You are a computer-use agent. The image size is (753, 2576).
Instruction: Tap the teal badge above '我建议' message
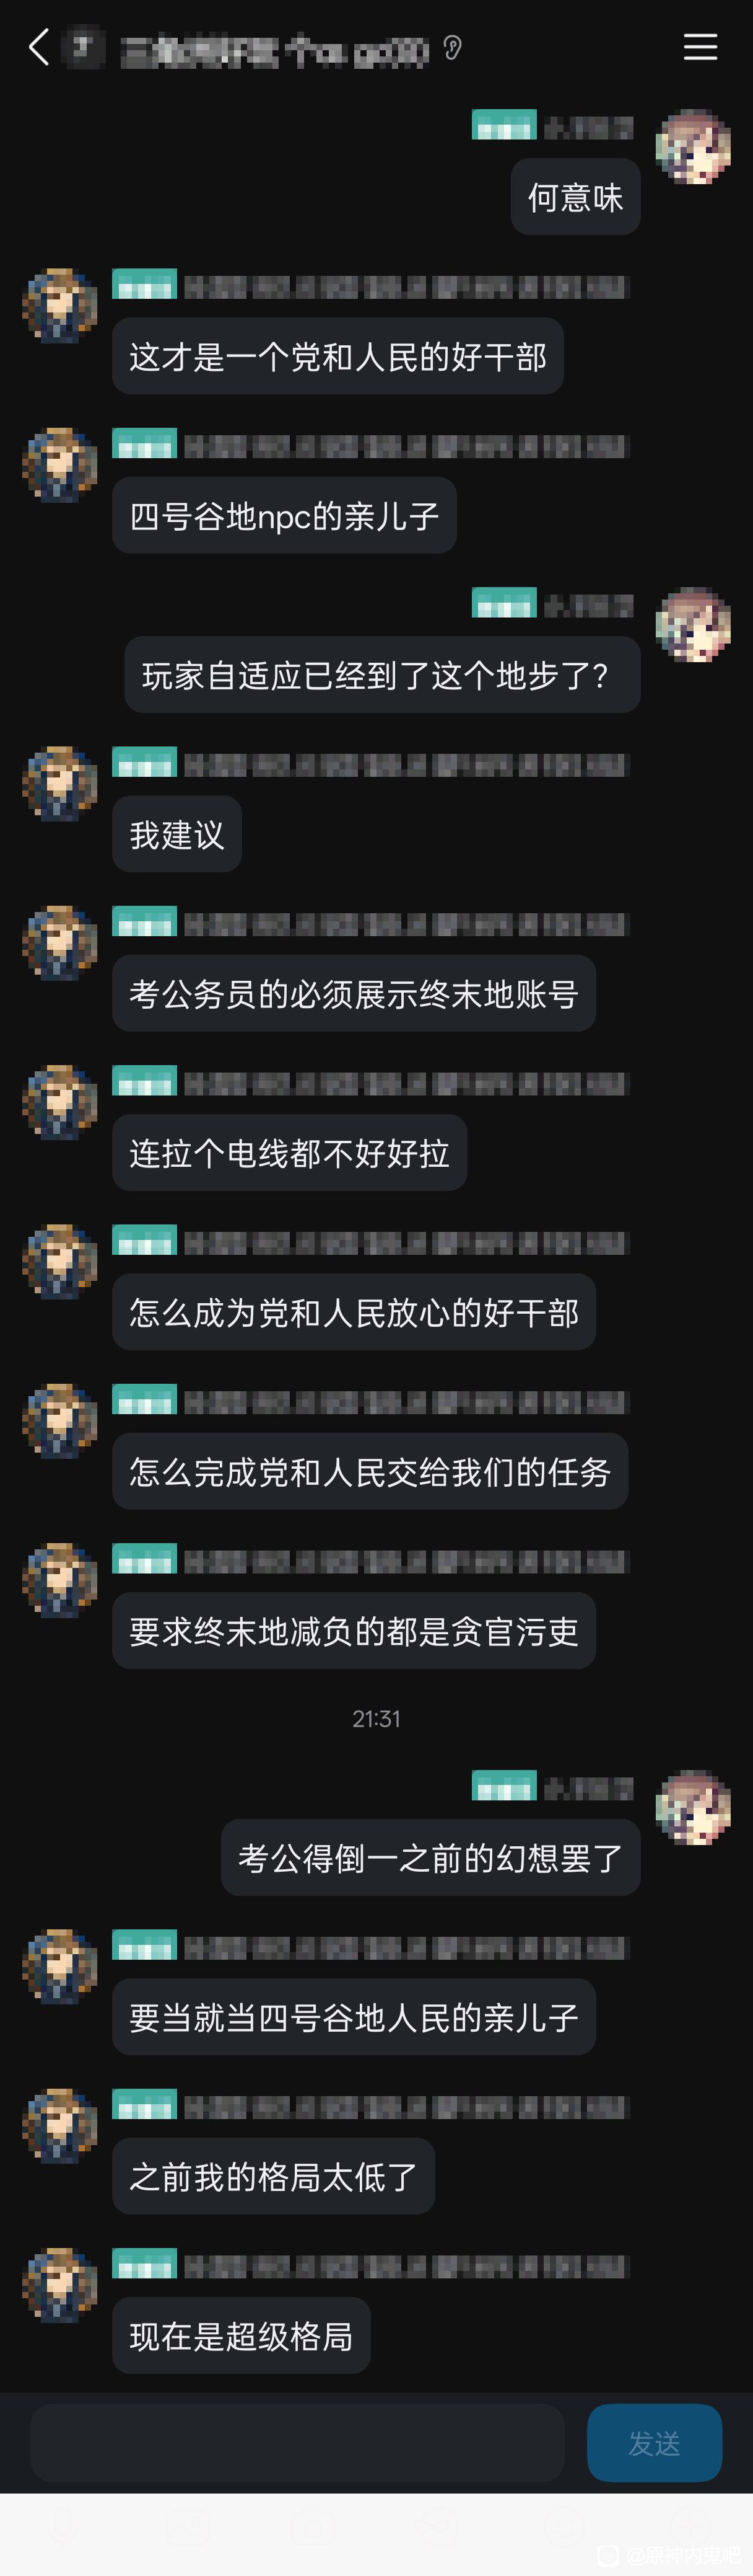click(145, 762)
